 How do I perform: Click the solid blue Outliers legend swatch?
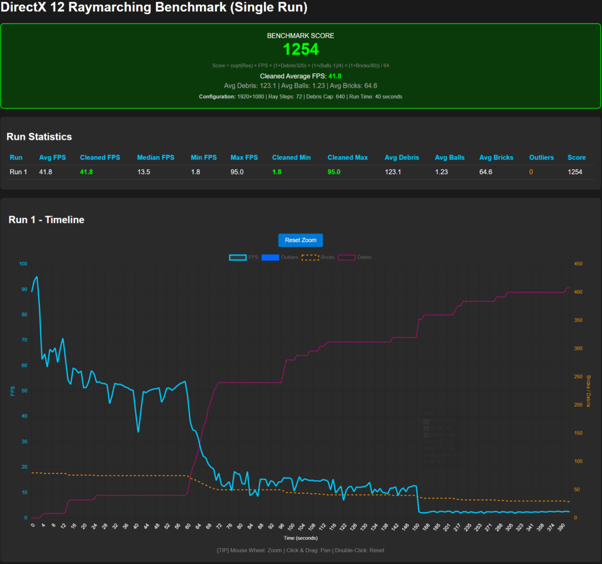[270, 257]
